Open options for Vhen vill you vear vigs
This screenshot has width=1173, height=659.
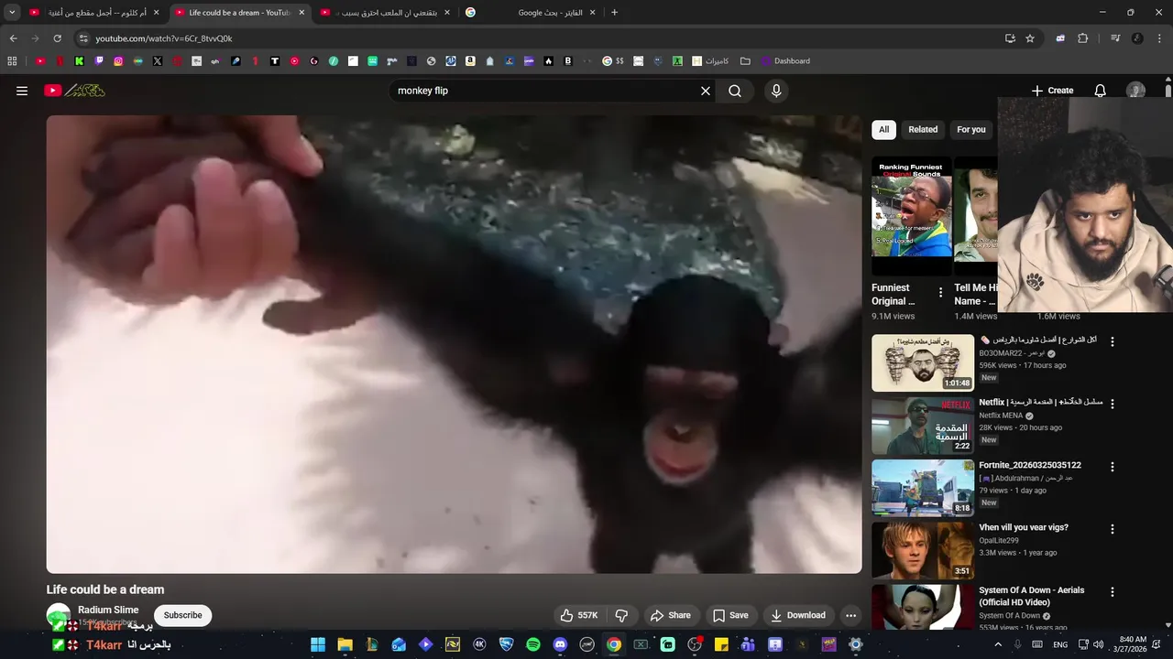click(1113, 529)
